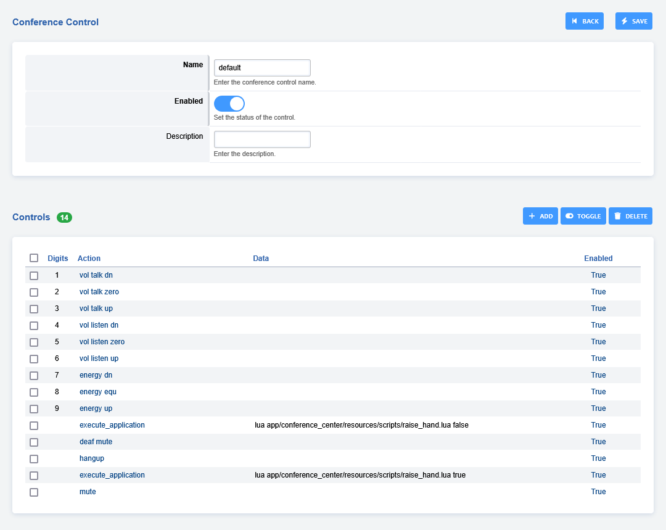666x530 pixels.
Task: Add a new control with plus button
Action: 540,216
